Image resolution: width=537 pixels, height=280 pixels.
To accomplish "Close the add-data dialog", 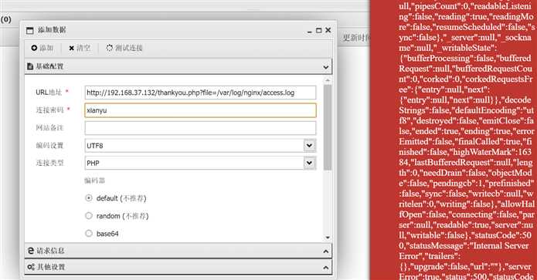I will click(328, 30).
